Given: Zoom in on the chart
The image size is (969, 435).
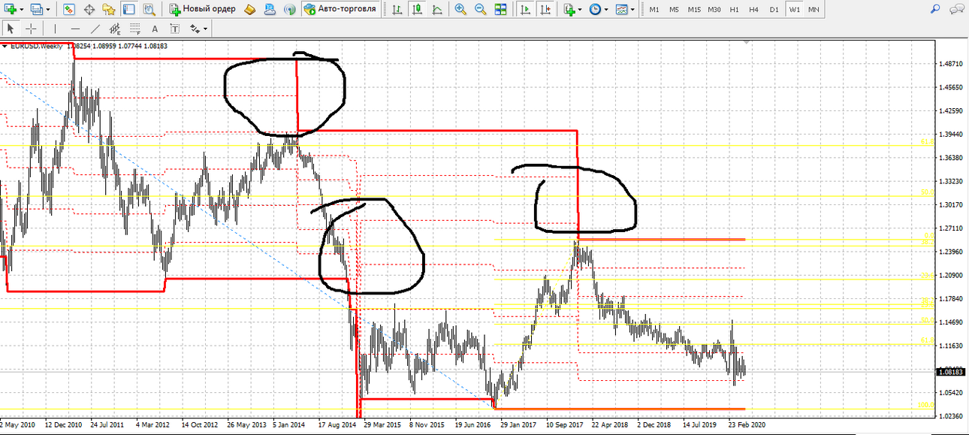Looking at the screenshot, I should click(460, 9).
